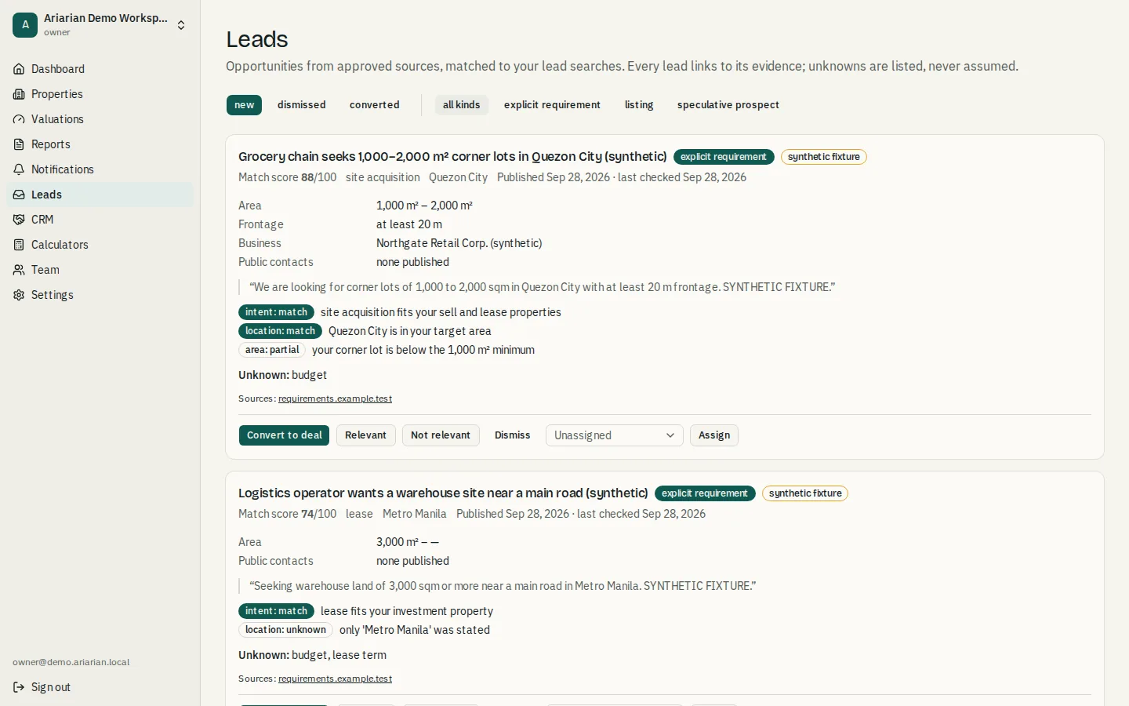Click the 'location: unknown' badge

point(285,630)
